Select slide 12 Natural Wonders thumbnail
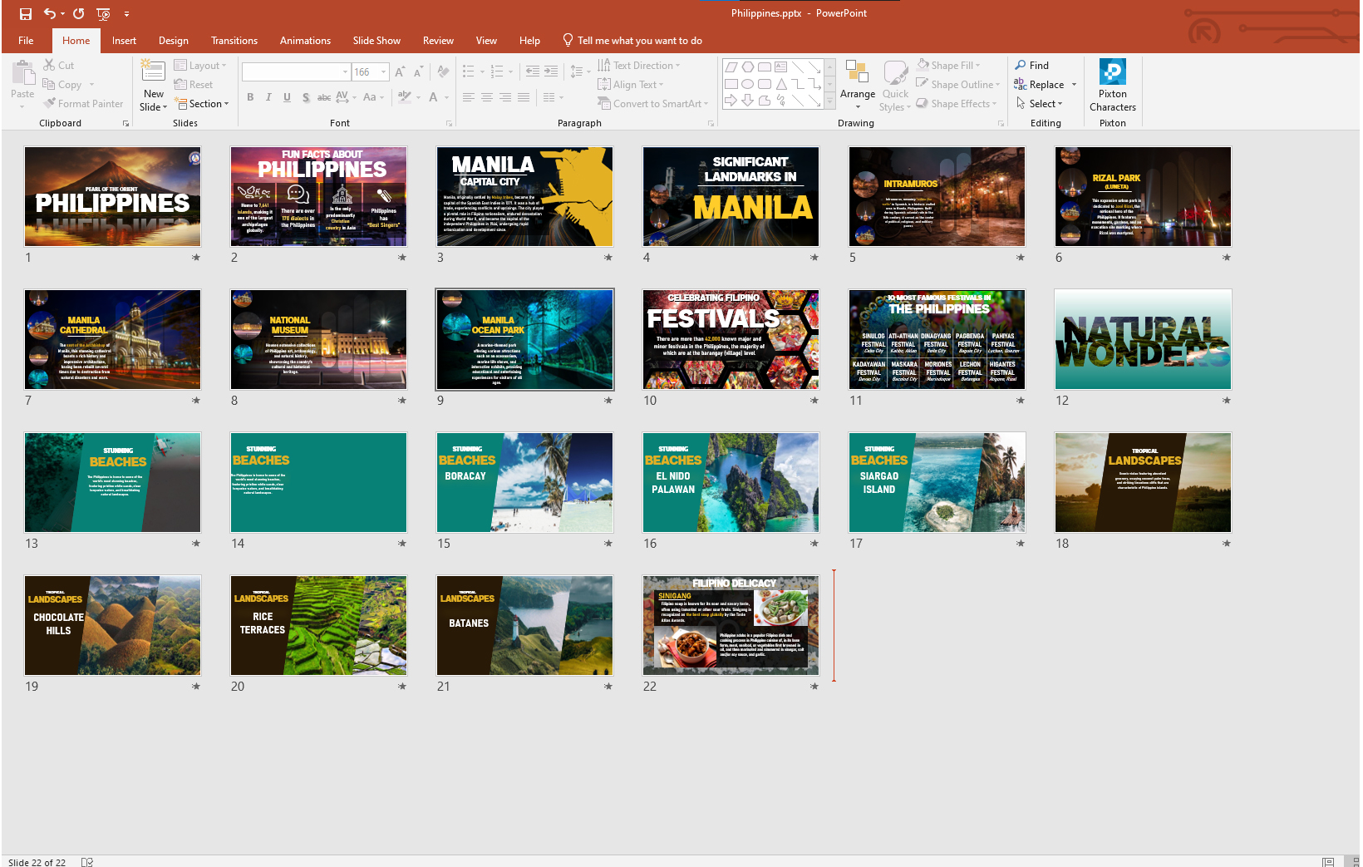 (1142, 339)
